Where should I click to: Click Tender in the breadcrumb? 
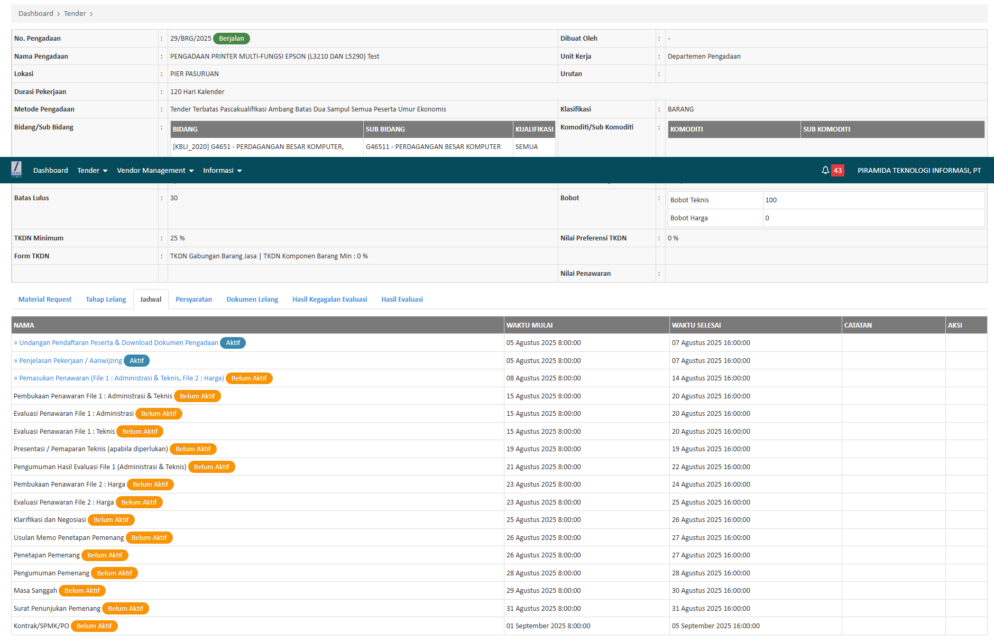[75, 14]
